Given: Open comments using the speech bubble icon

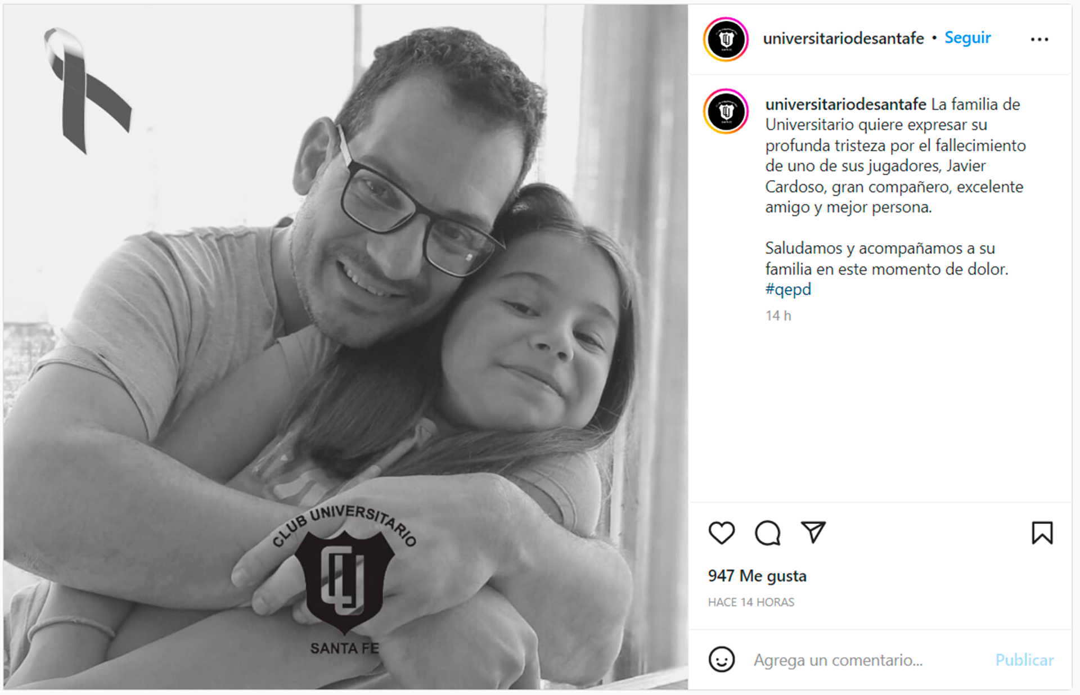Looking at the screenshot, I should [x=767, y=533].
